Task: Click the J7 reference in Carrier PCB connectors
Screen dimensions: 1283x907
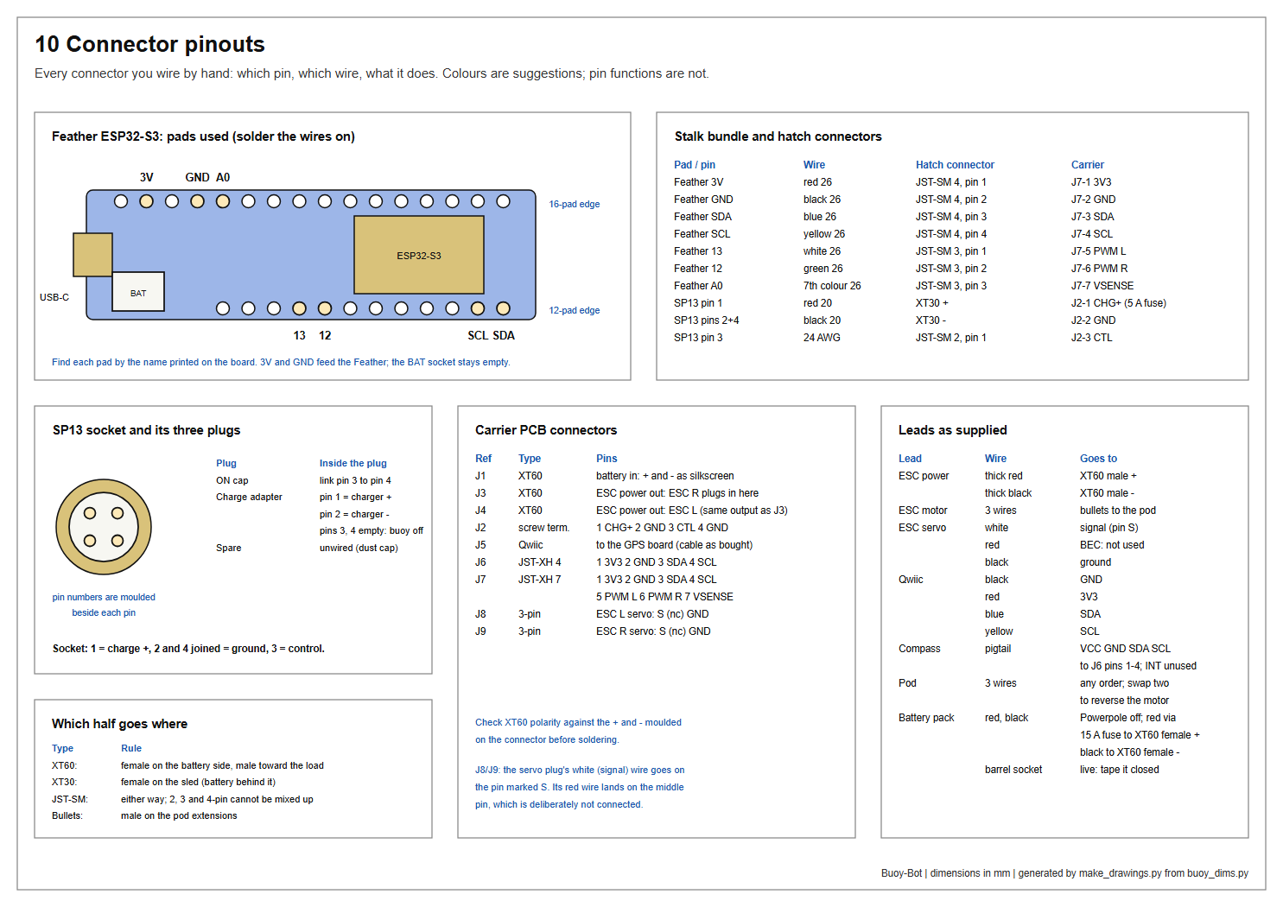Action: click(480, 580)
